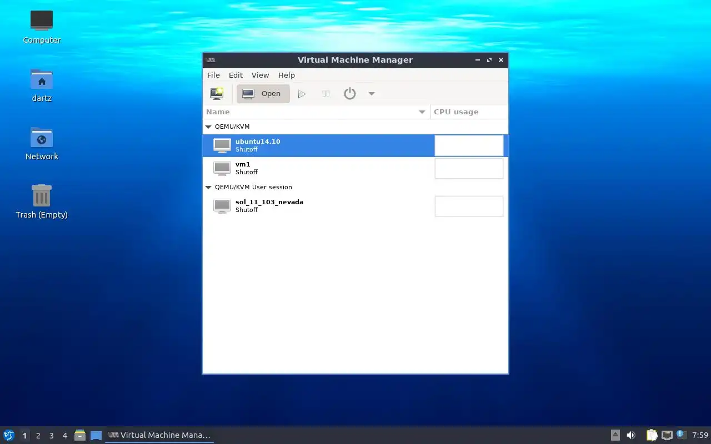Click the show desktop panel icon

[96, 435]
